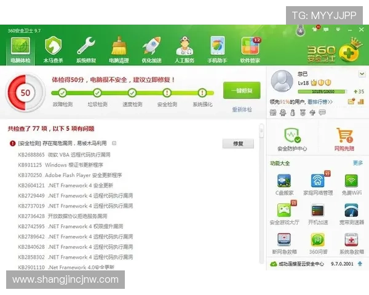Click the ranking bar chart icon
The width and height of the screenshot is (369, 295).
361,101
